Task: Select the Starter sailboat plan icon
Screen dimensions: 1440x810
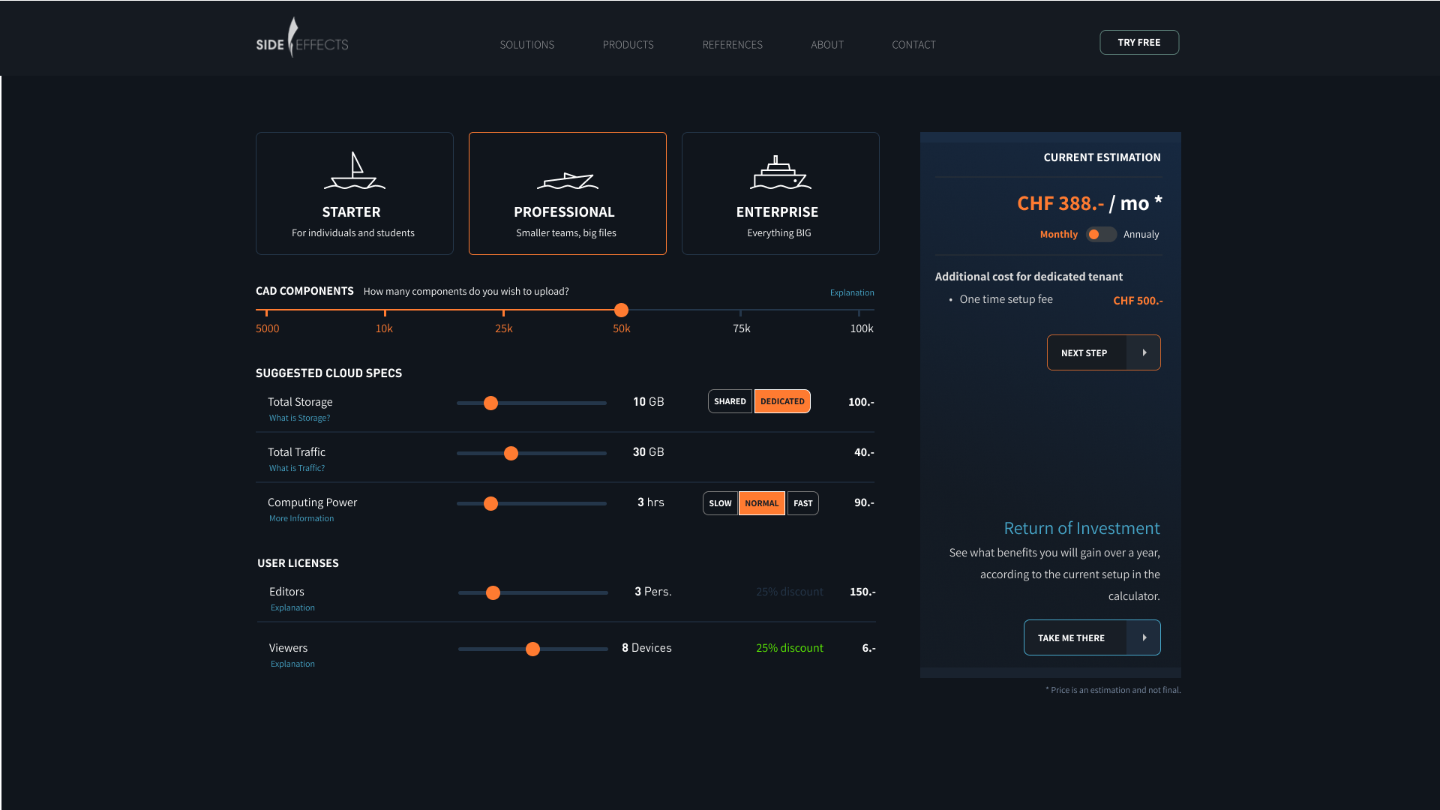Action: coord(354,172)
